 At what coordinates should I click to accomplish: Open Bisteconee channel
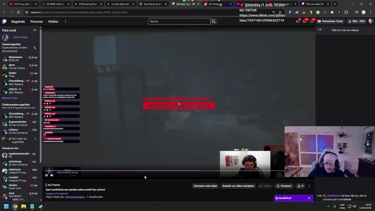[20, 59]
